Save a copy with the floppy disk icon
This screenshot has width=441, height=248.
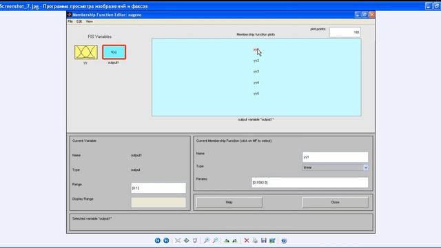pyautogui.click(x=263, y=240)
